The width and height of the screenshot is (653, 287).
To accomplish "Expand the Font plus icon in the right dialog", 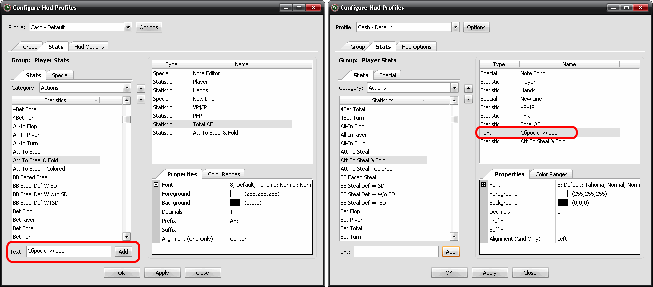I will pos(483,185).
